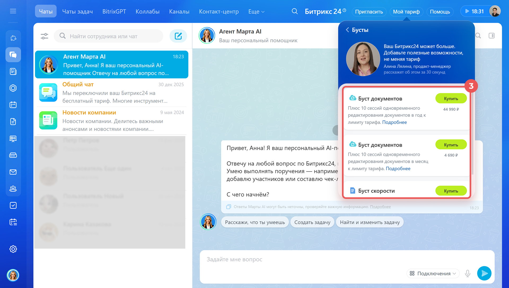Click the microphone voice input icon

point(468,273)
